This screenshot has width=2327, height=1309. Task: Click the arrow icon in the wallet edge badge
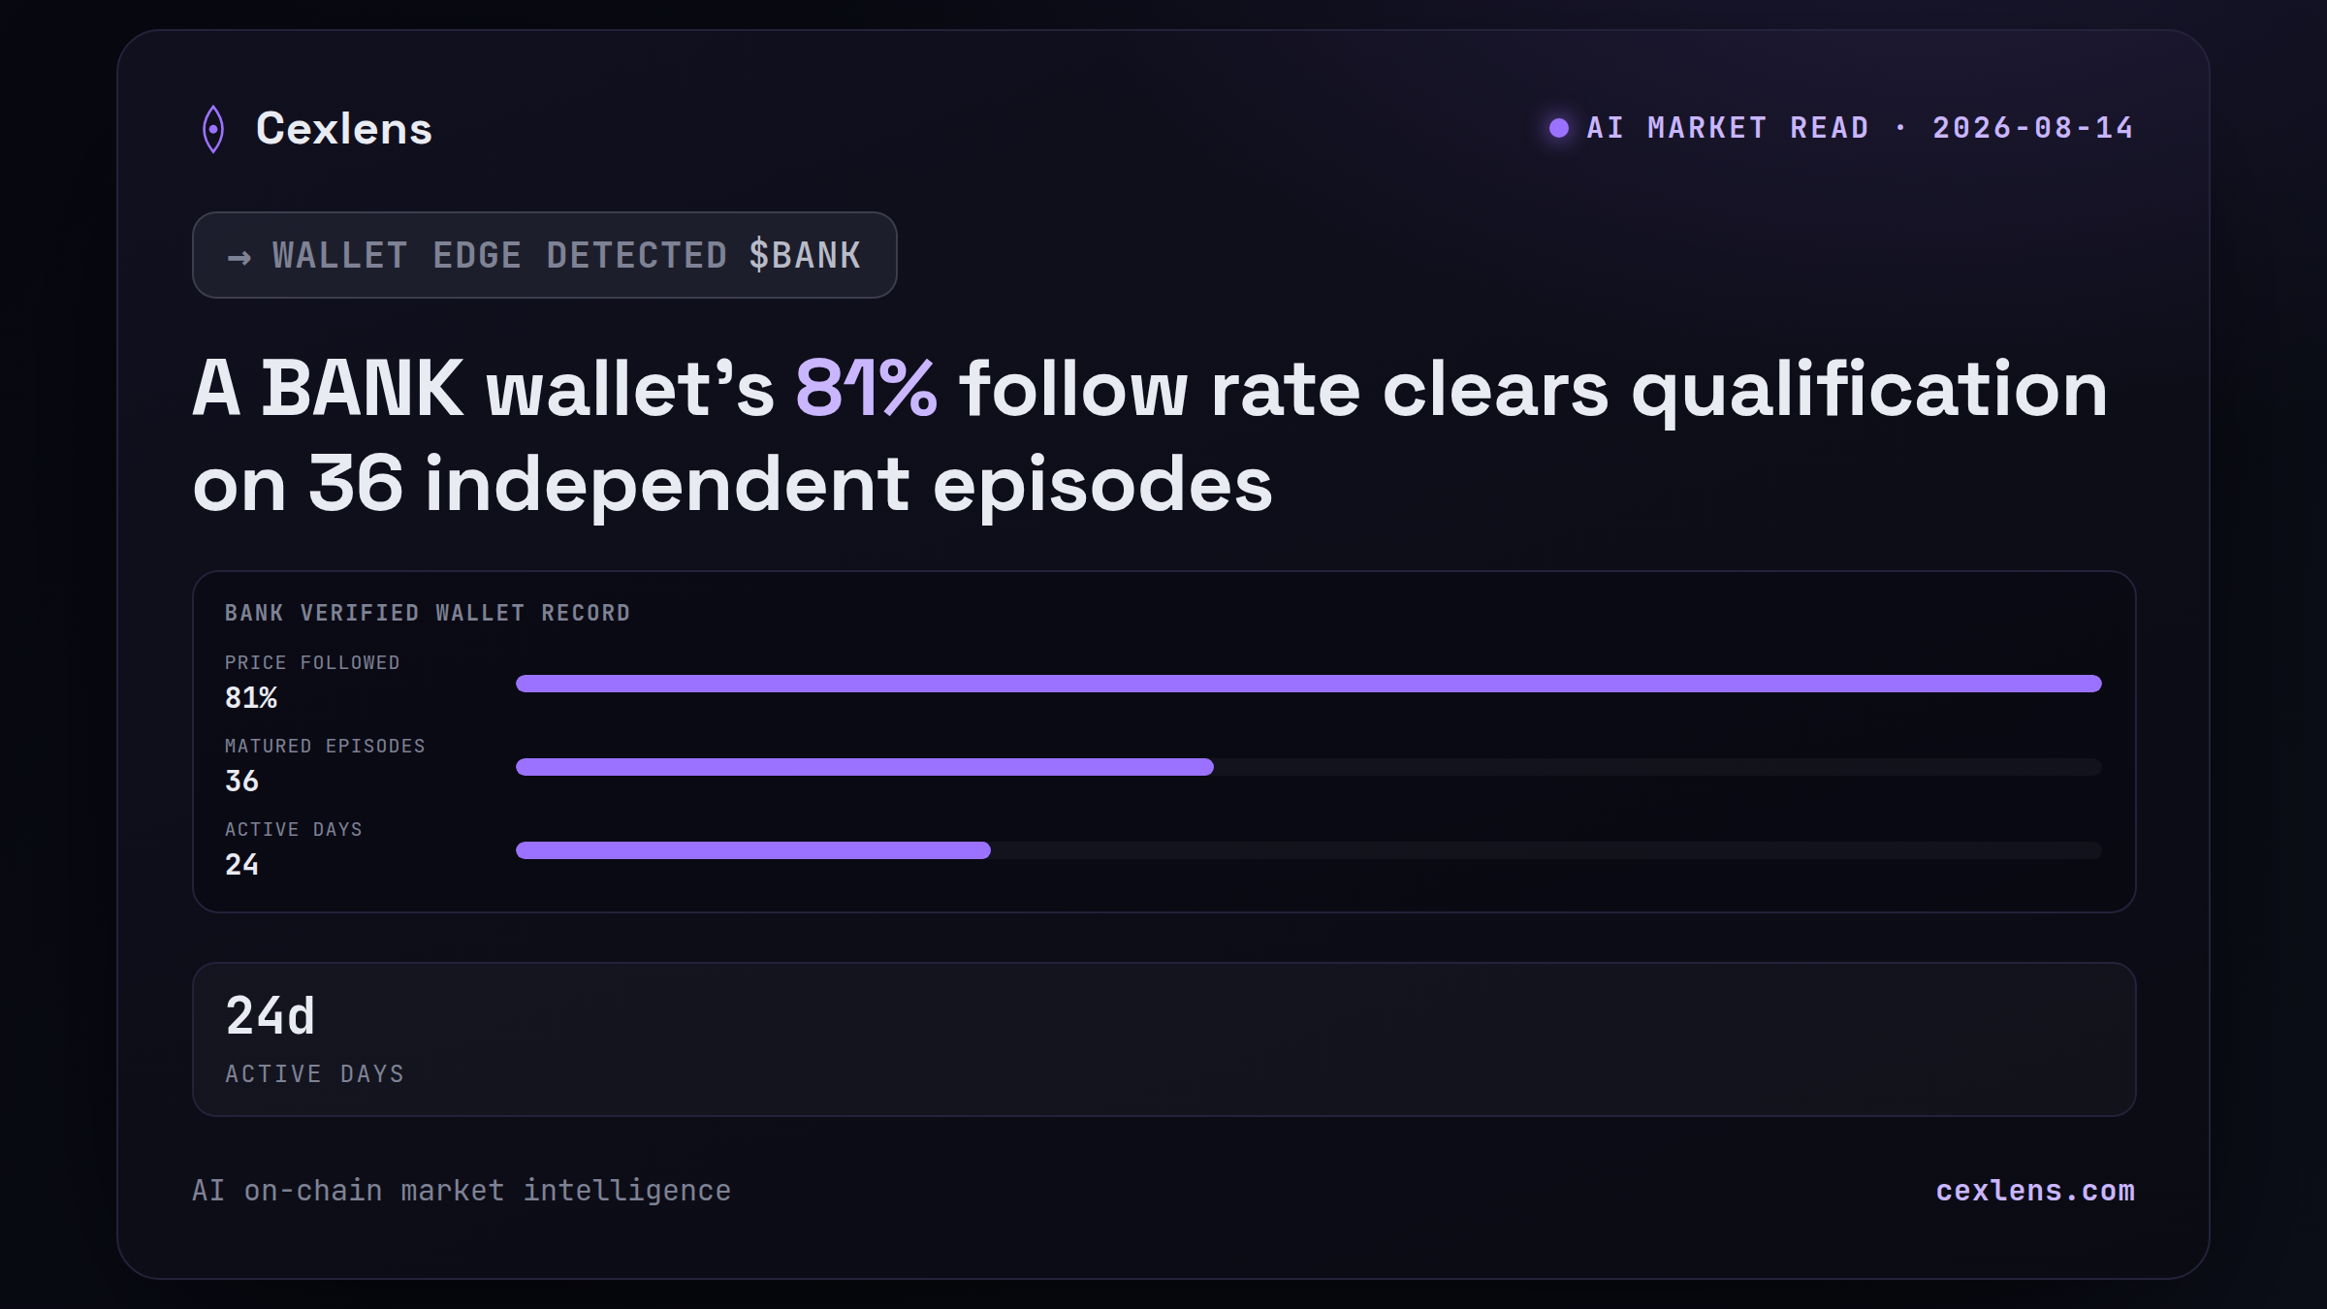[x=239, y=257]
